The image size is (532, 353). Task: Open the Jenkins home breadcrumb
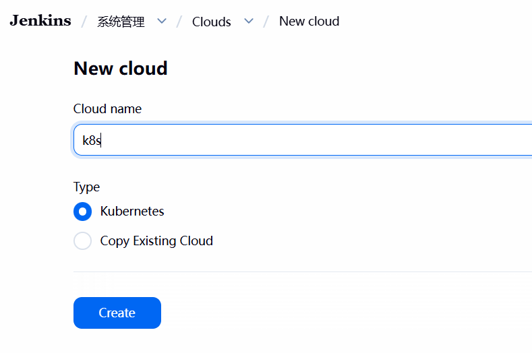pos(40,21)
